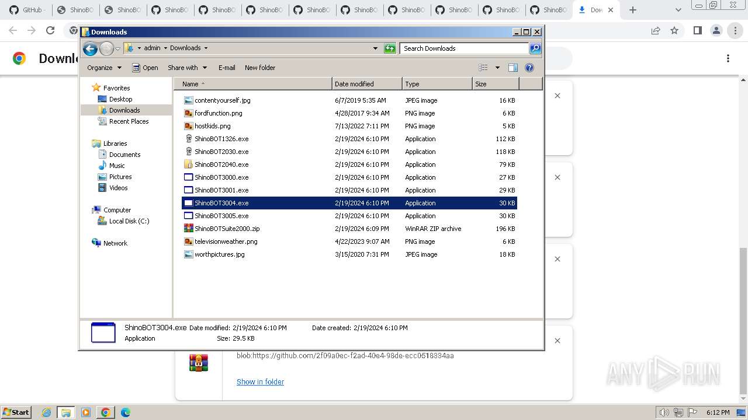Select Favorites in the navigation pane

(116, 88)
